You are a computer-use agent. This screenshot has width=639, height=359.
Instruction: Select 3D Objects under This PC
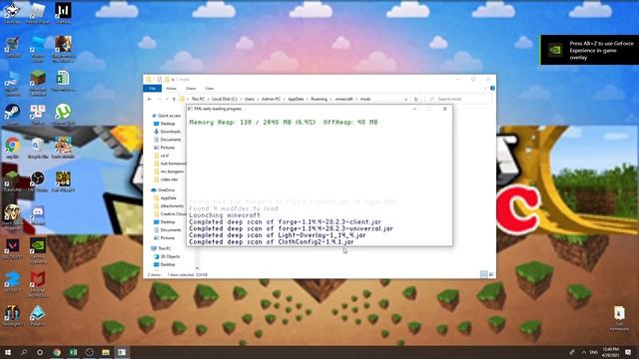pyautogui.click(x=167, y=256)
